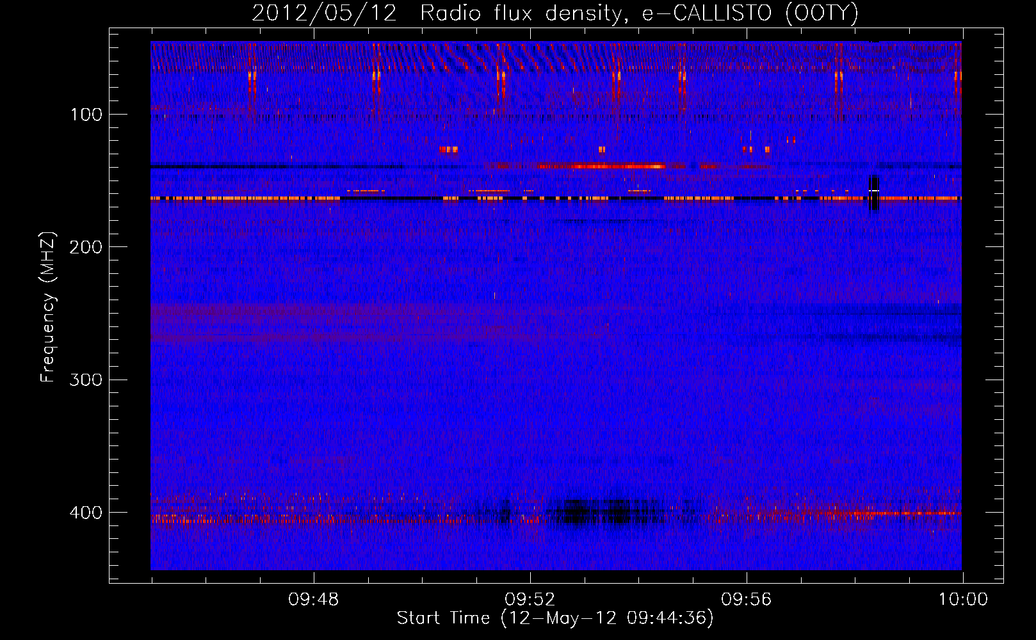
Task: Click the title text 'Radio flux density, e-CALLISTO (OOTY)'
Action: click(x=639, y=13)
